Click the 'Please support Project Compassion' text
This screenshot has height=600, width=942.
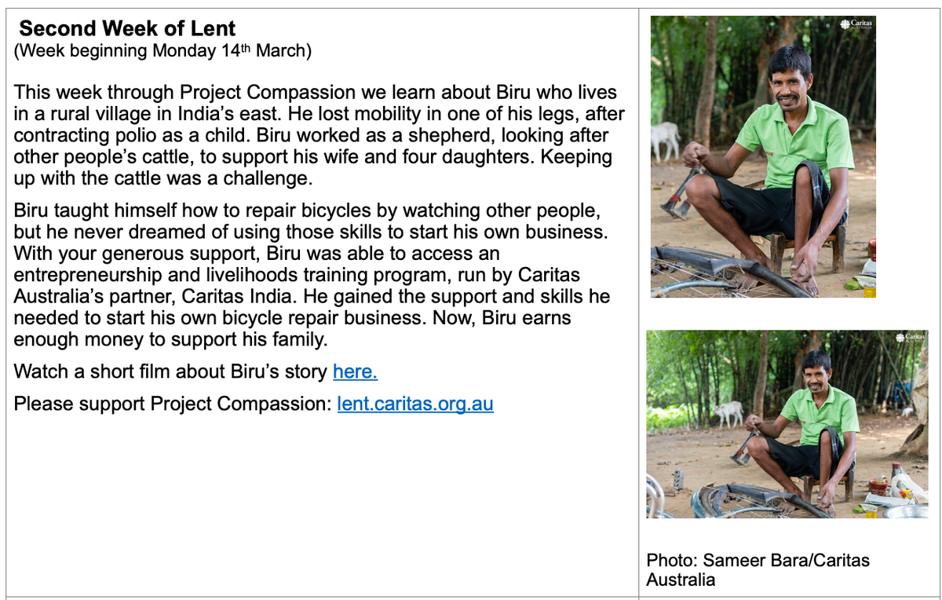(x=173, y=404)
